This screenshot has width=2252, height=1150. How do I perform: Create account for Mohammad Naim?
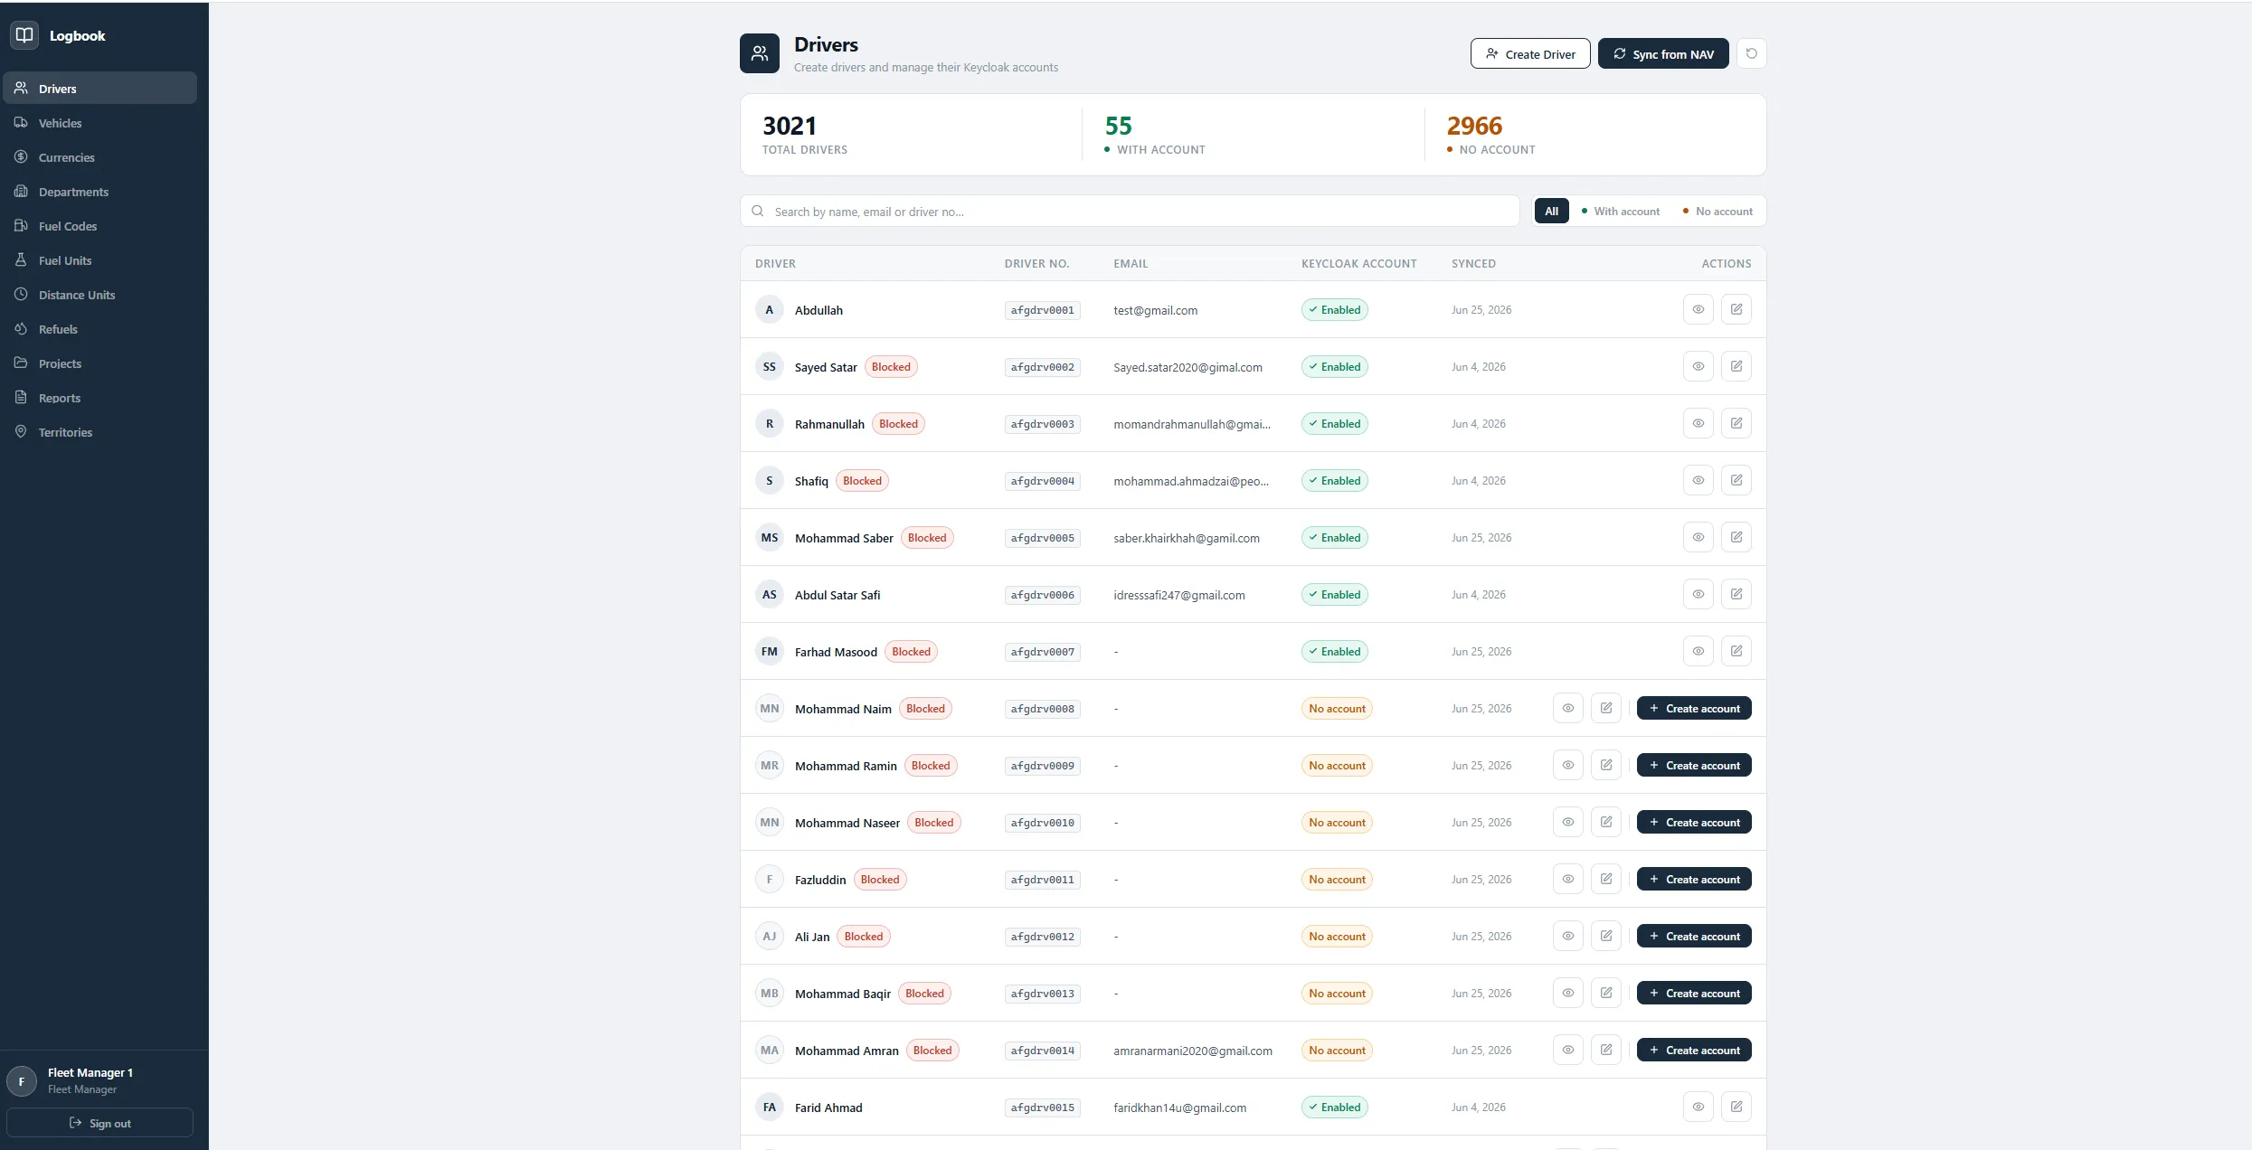click(x=1693, y=708)
